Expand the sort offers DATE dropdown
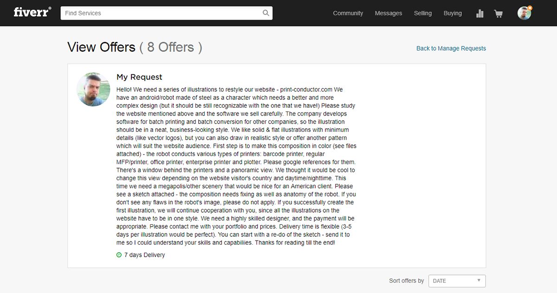The image size is (557, 293). [457, 281]
